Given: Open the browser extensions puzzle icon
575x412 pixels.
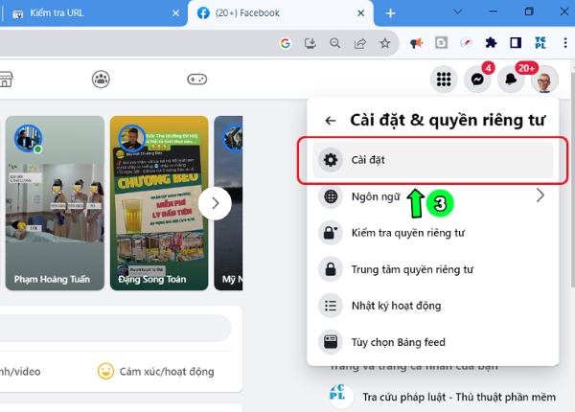Looking at the screenshot, I should pyautogui.click(x=492, y=43).
